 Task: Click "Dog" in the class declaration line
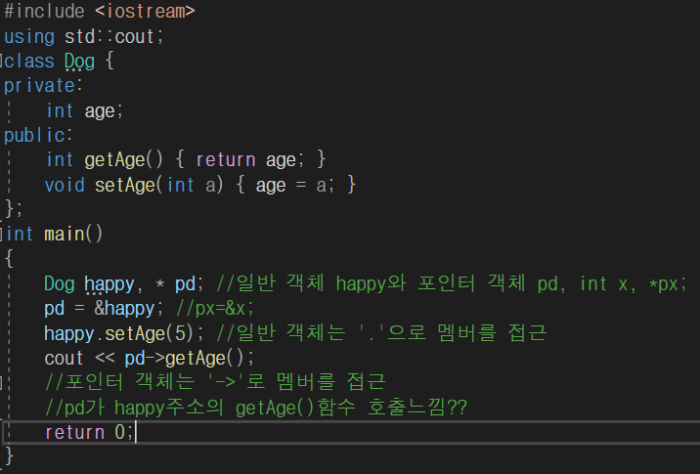point(79,62)
